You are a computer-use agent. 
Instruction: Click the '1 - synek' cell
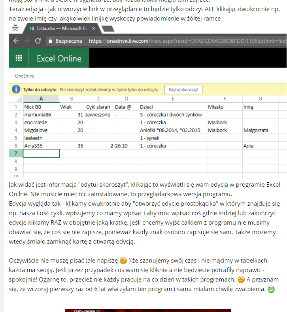coord(173,138)
